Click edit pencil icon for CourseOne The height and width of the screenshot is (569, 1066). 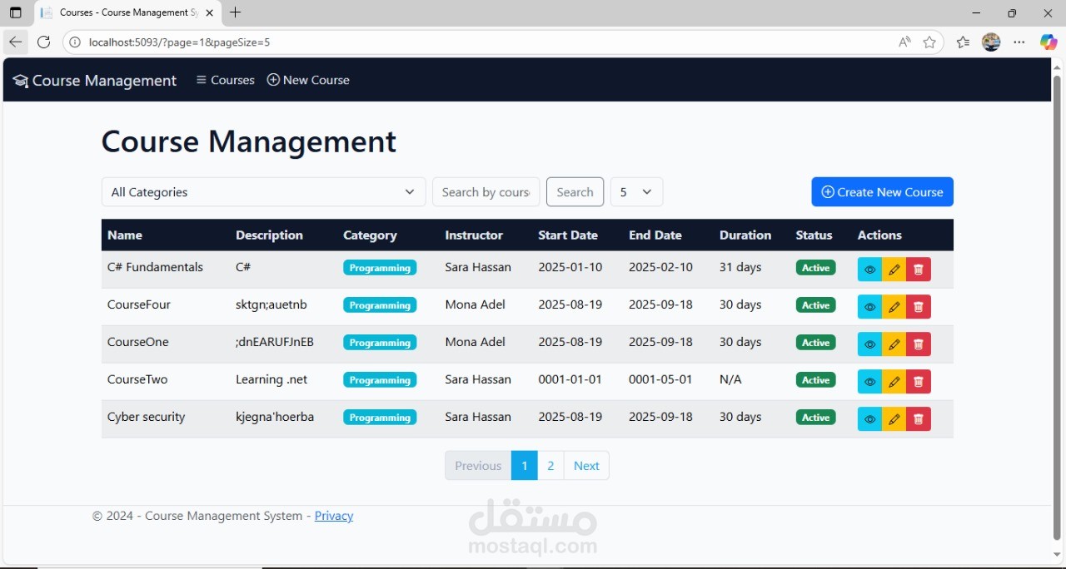pos(894,344)
